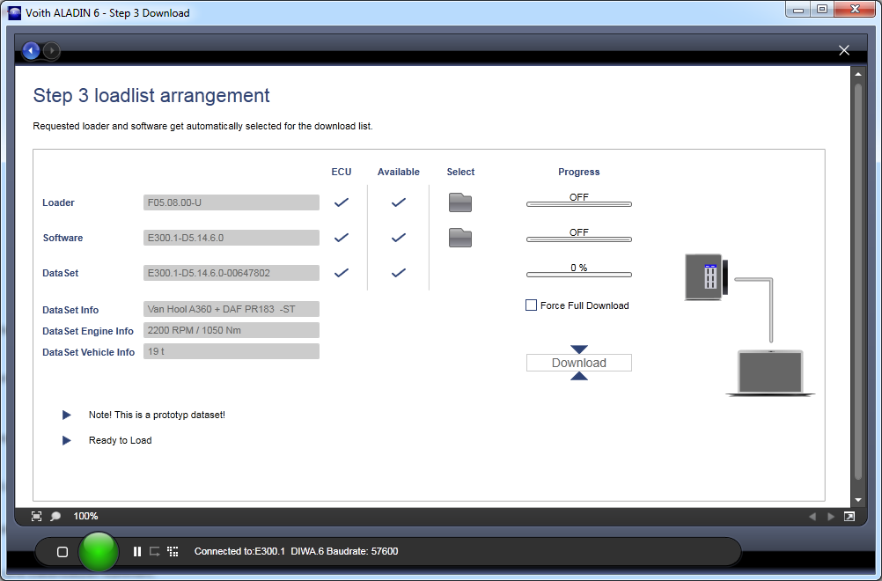Viewport: 882px width, 581px height.
Task: Click the vertical scrollbar thumb
Action: tap(858, 281)
